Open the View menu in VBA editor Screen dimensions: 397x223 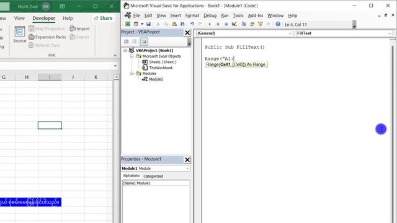pos(161,15)
